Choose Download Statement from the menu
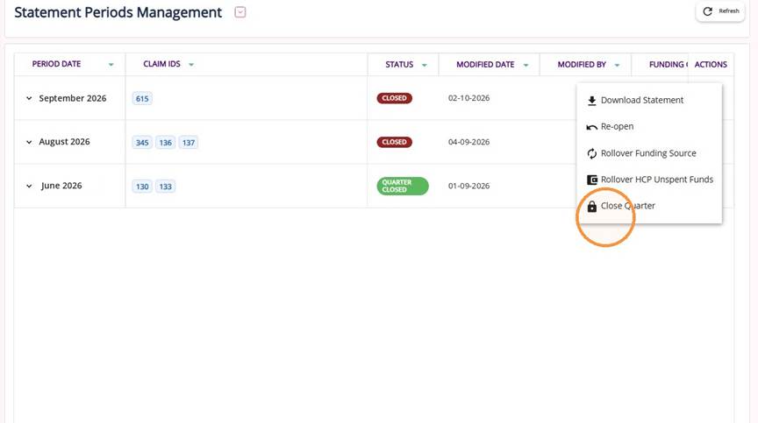The image size is (758, 423). coord(649,101)
